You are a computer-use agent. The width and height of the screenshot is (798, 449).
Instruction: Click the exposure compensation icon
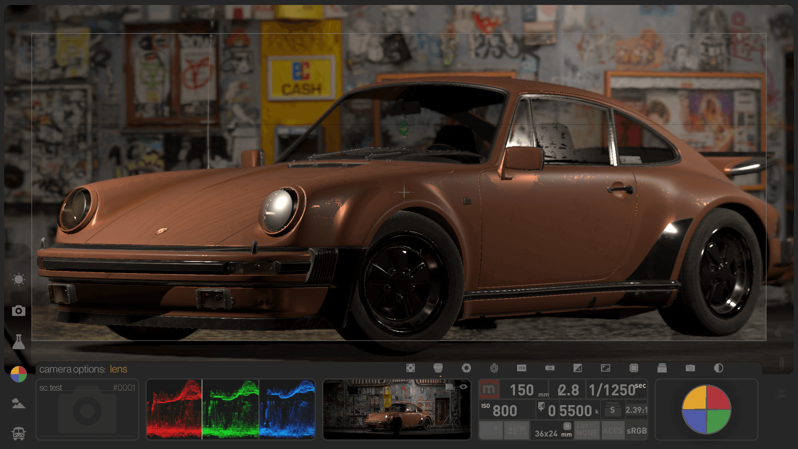point(578,368)
